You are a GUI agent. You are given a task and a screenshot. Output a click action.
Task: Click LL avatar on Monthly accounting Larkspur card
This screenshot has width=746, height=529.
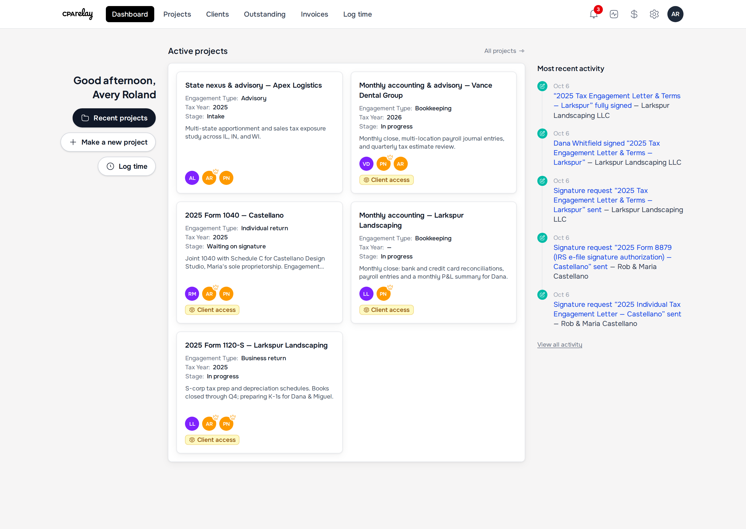pyautogui.click(x=366, y=294)
